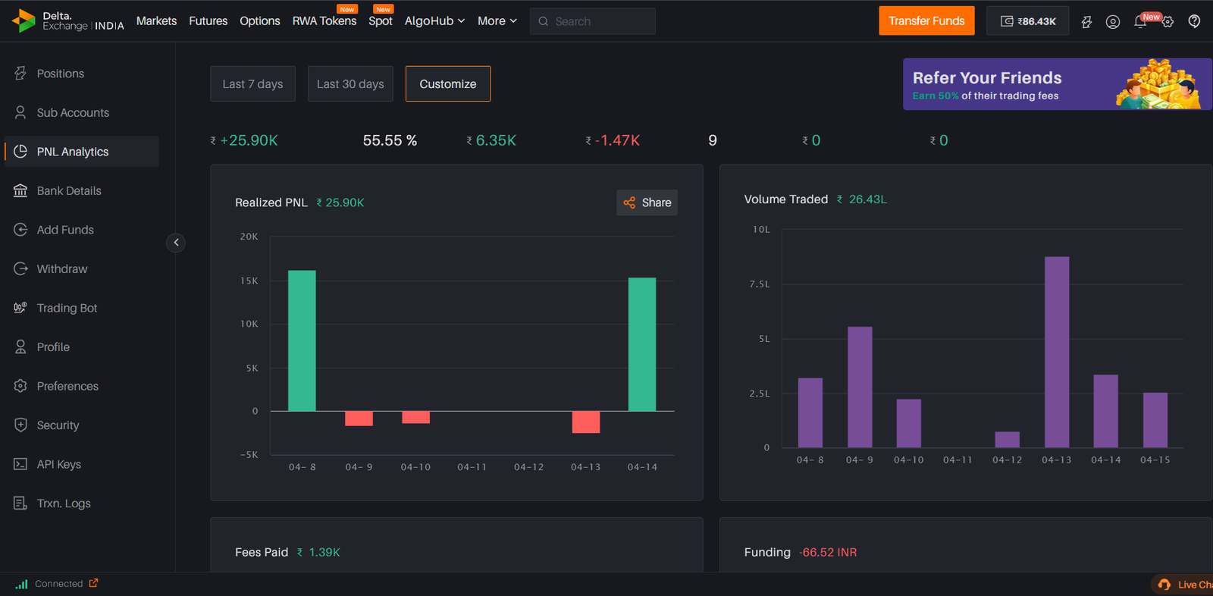Viewport: 1213px width, 596px height.
Task: Click the lightning bolt icon in header
Action: coord(1086,22)
